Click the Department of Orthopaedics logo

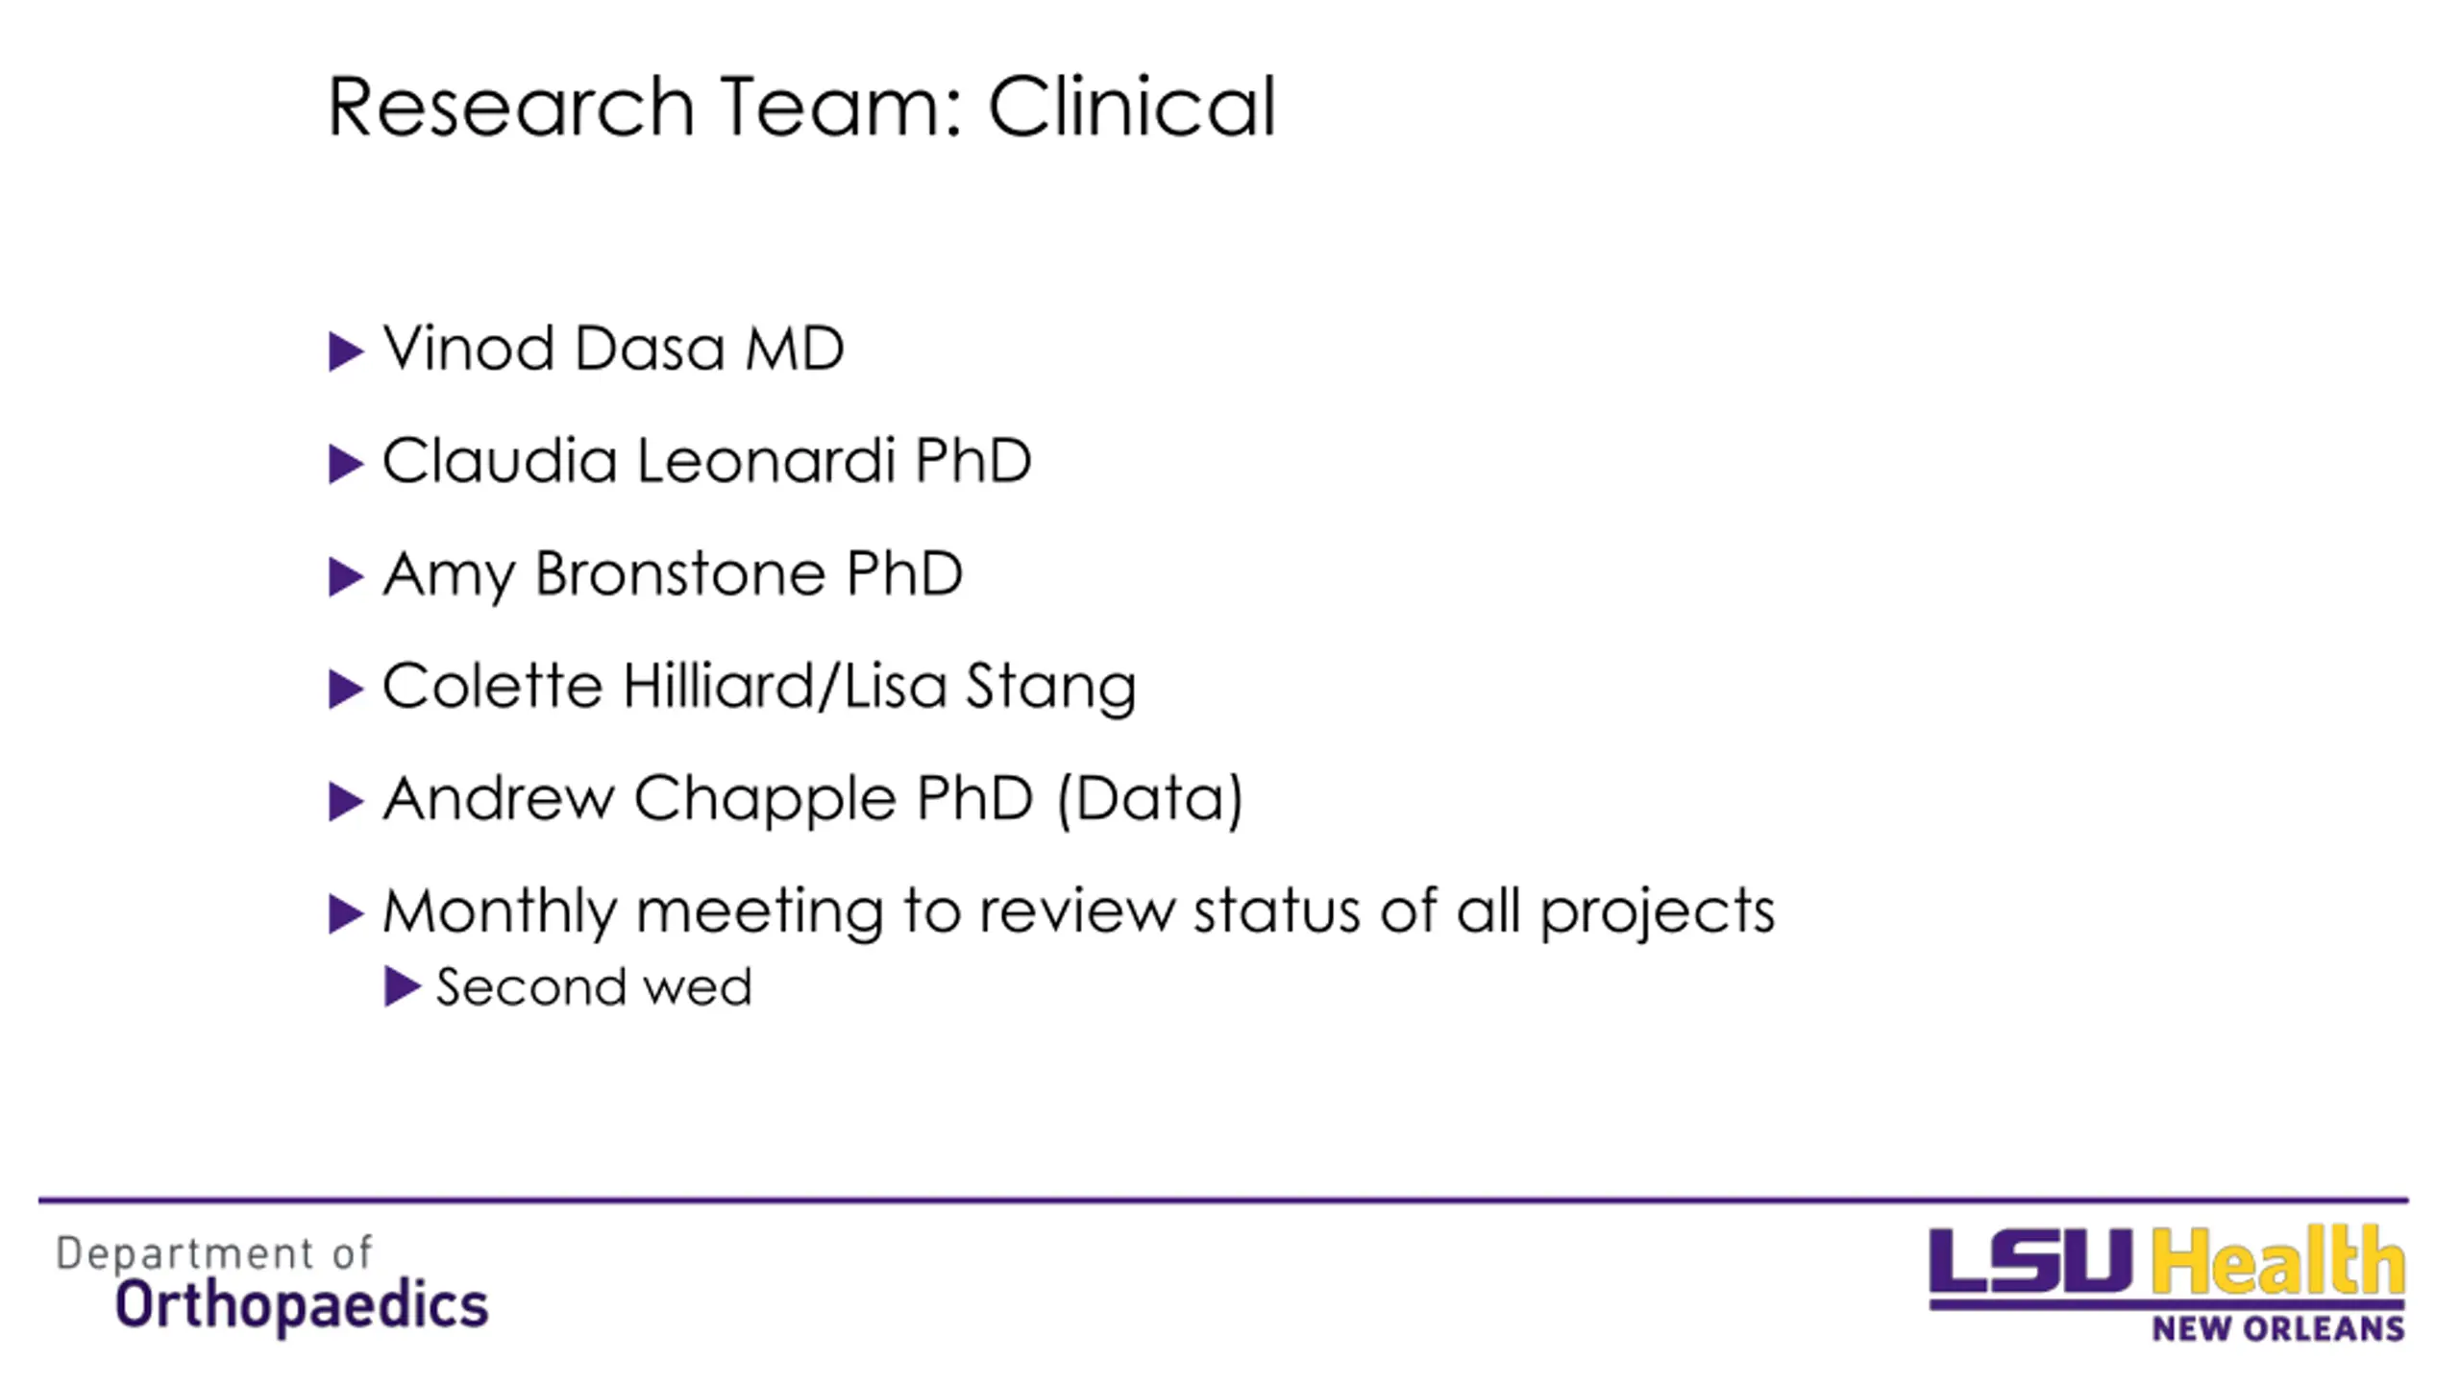click(273, 1283)
